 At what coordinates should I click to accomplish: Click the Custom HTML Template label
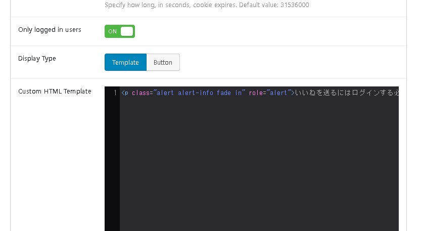[x=55, y=91]
